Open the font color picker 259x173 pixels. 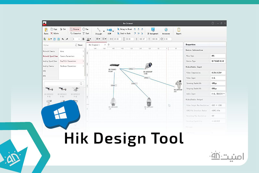point(89,39)
